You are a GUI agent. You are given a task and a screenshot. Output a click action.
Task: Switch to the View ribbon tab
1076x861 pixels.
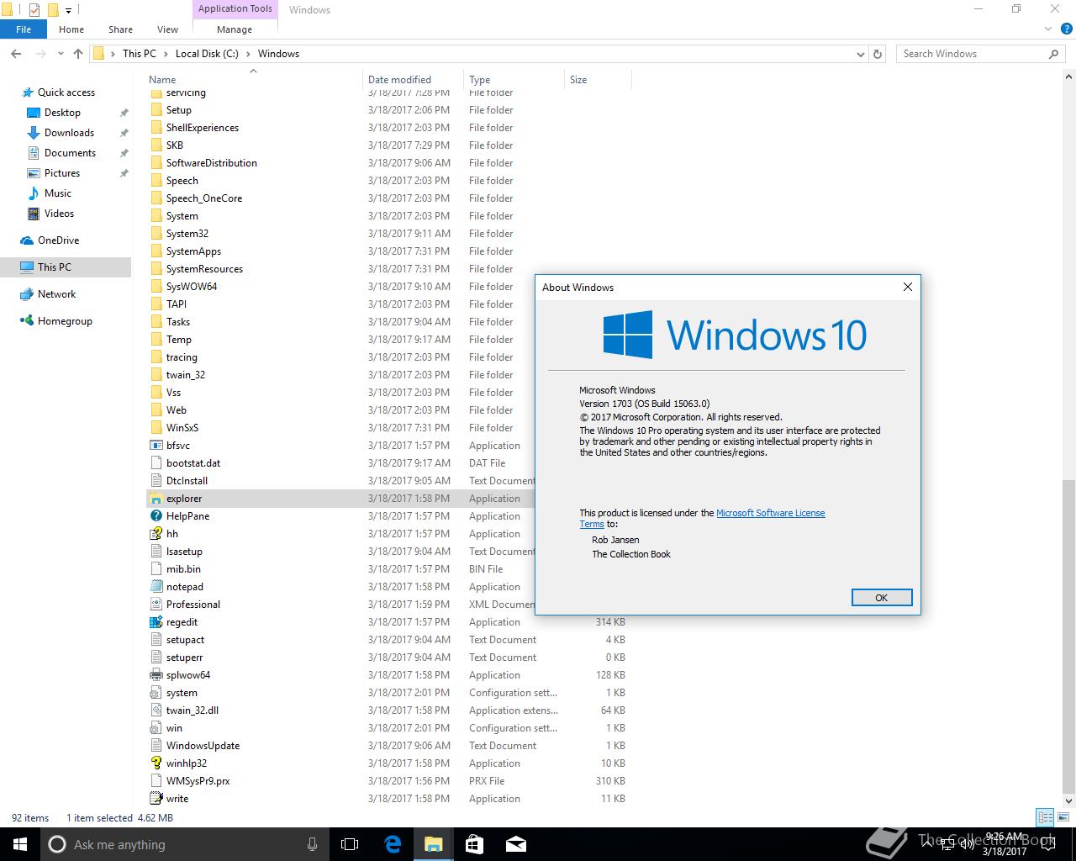[x=167, y=29]
